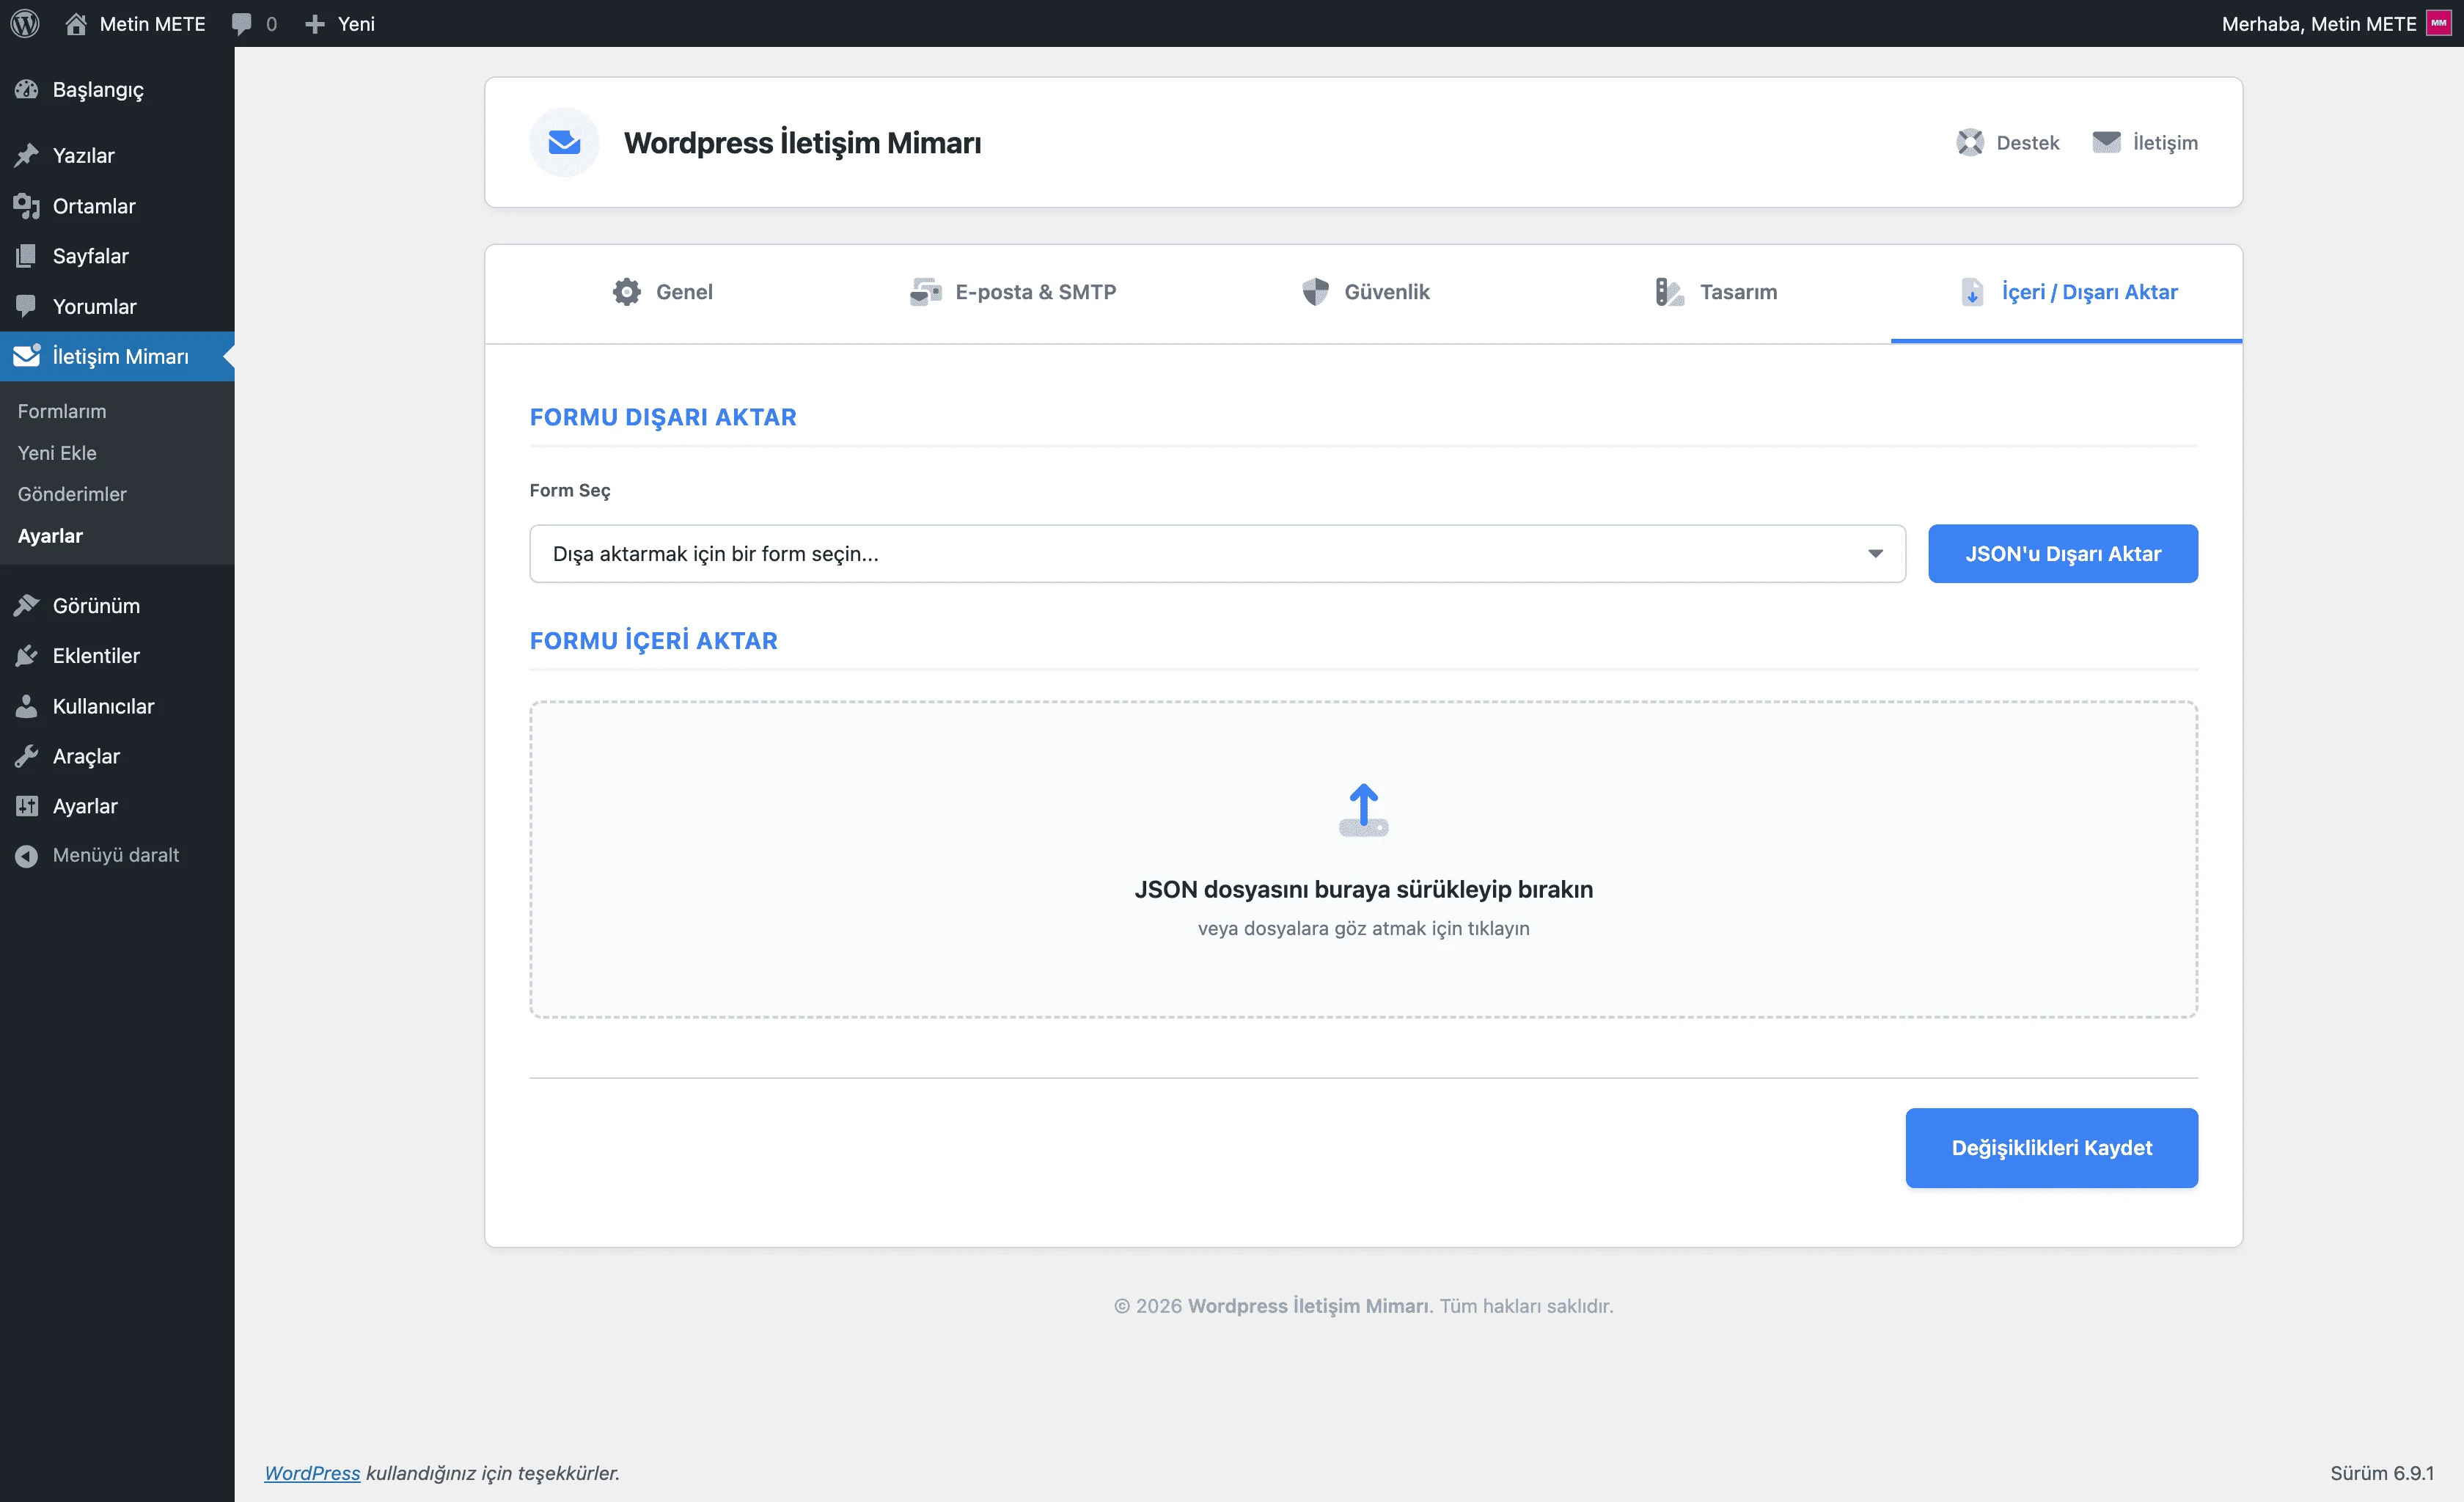Click the Araçlar wrench icon in sidebar

pos(27,756)
